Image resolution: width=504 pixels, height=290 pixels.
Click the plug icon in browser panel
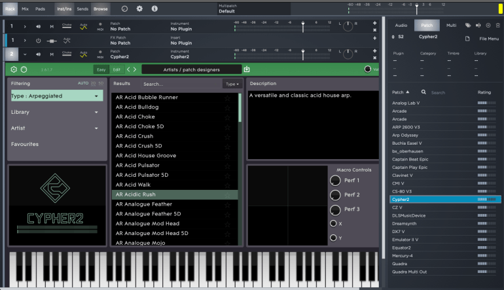tap(478, 25)
